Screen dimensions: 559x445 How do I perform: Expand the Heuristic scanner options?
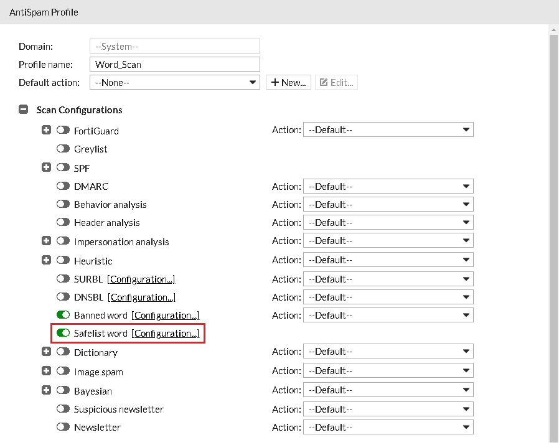tap(47, 260)
